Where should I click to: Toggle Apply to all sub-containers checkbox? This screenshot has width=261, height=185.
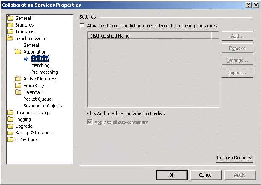pos(89,122)
